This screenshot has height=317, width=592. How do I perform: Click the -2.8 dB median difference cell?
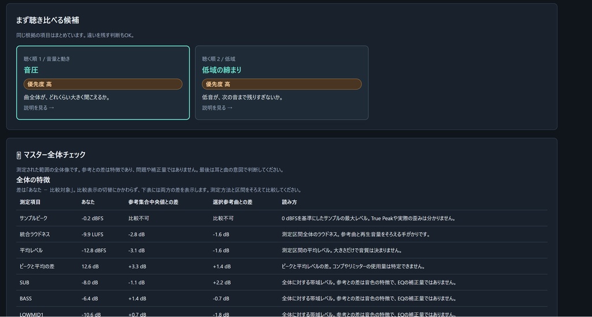pos(136,234)
